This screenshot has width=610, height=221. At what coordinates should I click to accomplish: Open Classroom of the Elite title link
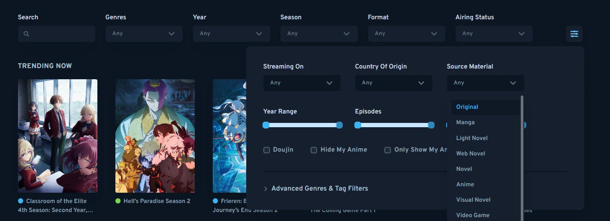point(55,206)
